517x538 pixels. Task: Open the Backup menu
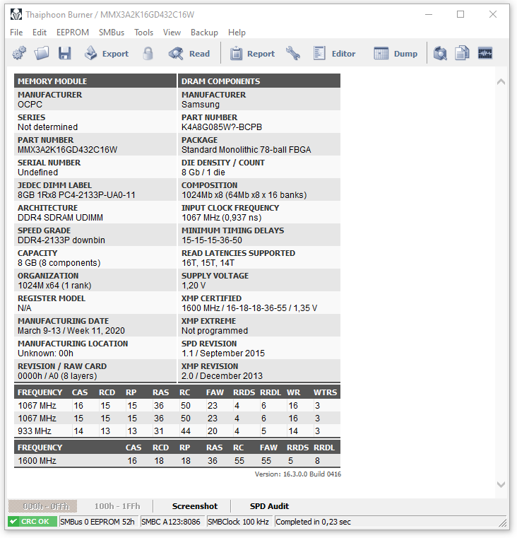(204, 33)
